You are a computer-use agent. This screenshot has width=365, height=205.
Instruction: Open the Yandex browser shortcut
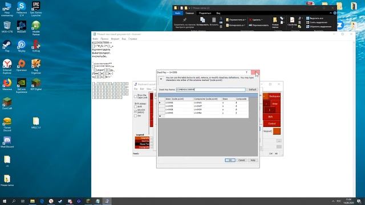(7, 67)
